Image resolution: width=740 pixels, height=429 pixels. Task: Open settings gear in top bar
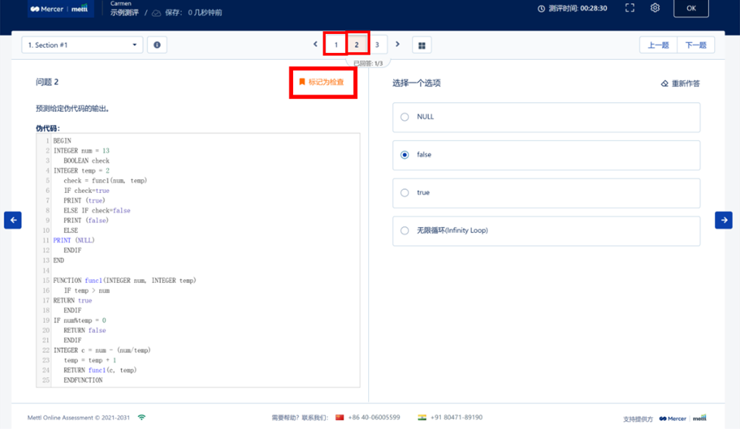pos(655,8)
